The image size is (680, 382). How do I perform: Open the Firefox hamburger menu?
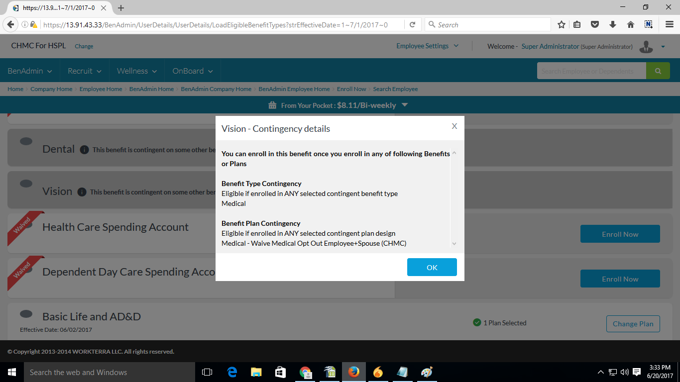670,24
